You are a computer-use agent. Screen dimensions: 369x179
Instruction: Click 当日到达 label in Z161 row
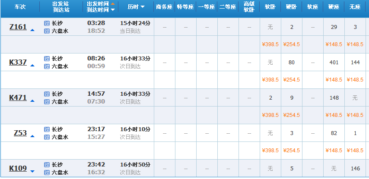click(x=130, y=31)
